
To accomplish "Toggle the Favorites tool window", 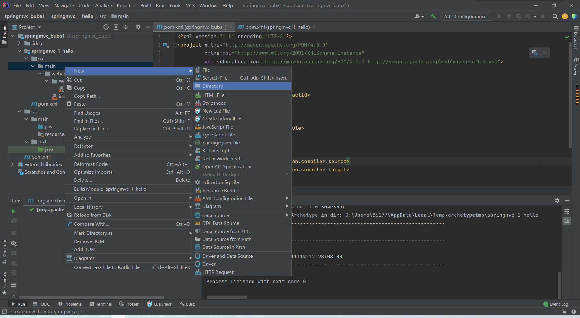I will [x=5, y=285].
